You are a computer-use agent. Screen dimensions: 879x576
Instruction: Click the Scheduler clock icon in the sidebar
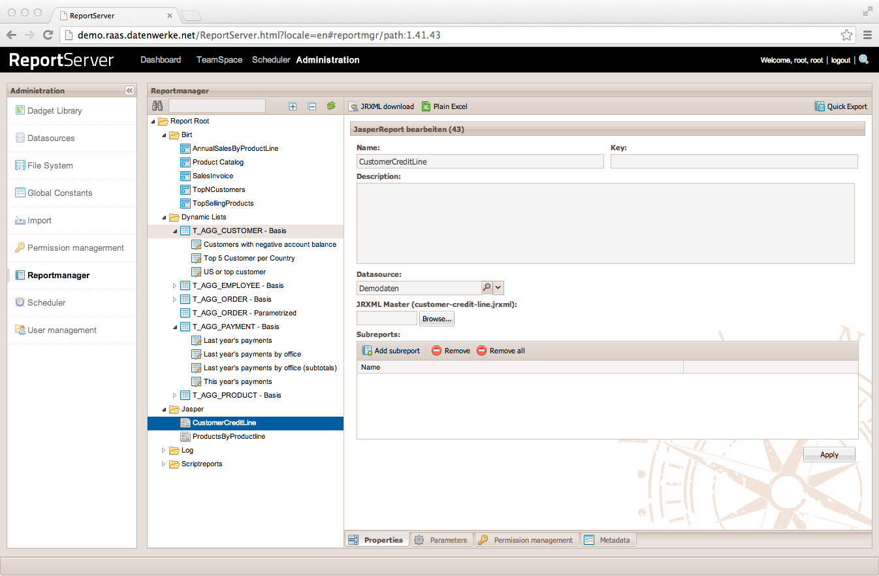pyautogui.click(x=20, y=302)
